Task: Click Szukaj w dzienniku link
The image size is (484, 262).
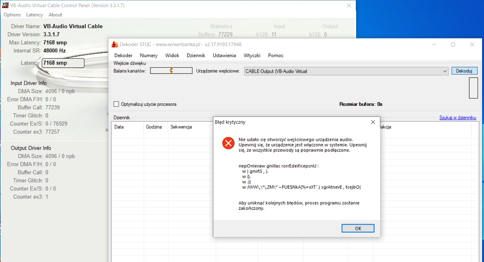Action: [458, 118]
